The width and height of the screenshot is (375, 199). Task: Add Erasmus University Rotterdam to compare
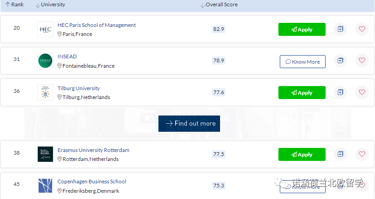tap(340, 154)
